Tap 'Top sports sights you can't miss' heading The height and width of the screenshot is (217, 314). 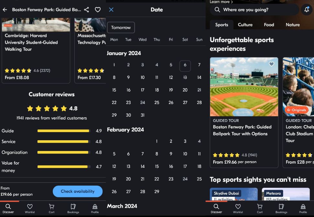tap(258, 179)
